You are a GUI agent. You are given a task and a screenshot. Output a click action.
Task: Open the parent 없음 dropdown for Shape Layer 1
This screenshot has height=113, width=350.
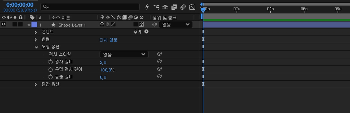(176, 25)
